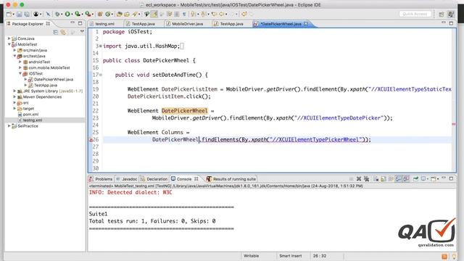Screen dimensions: 464x261
Task: Toggle Show Console on standard output
Action: 399,179
